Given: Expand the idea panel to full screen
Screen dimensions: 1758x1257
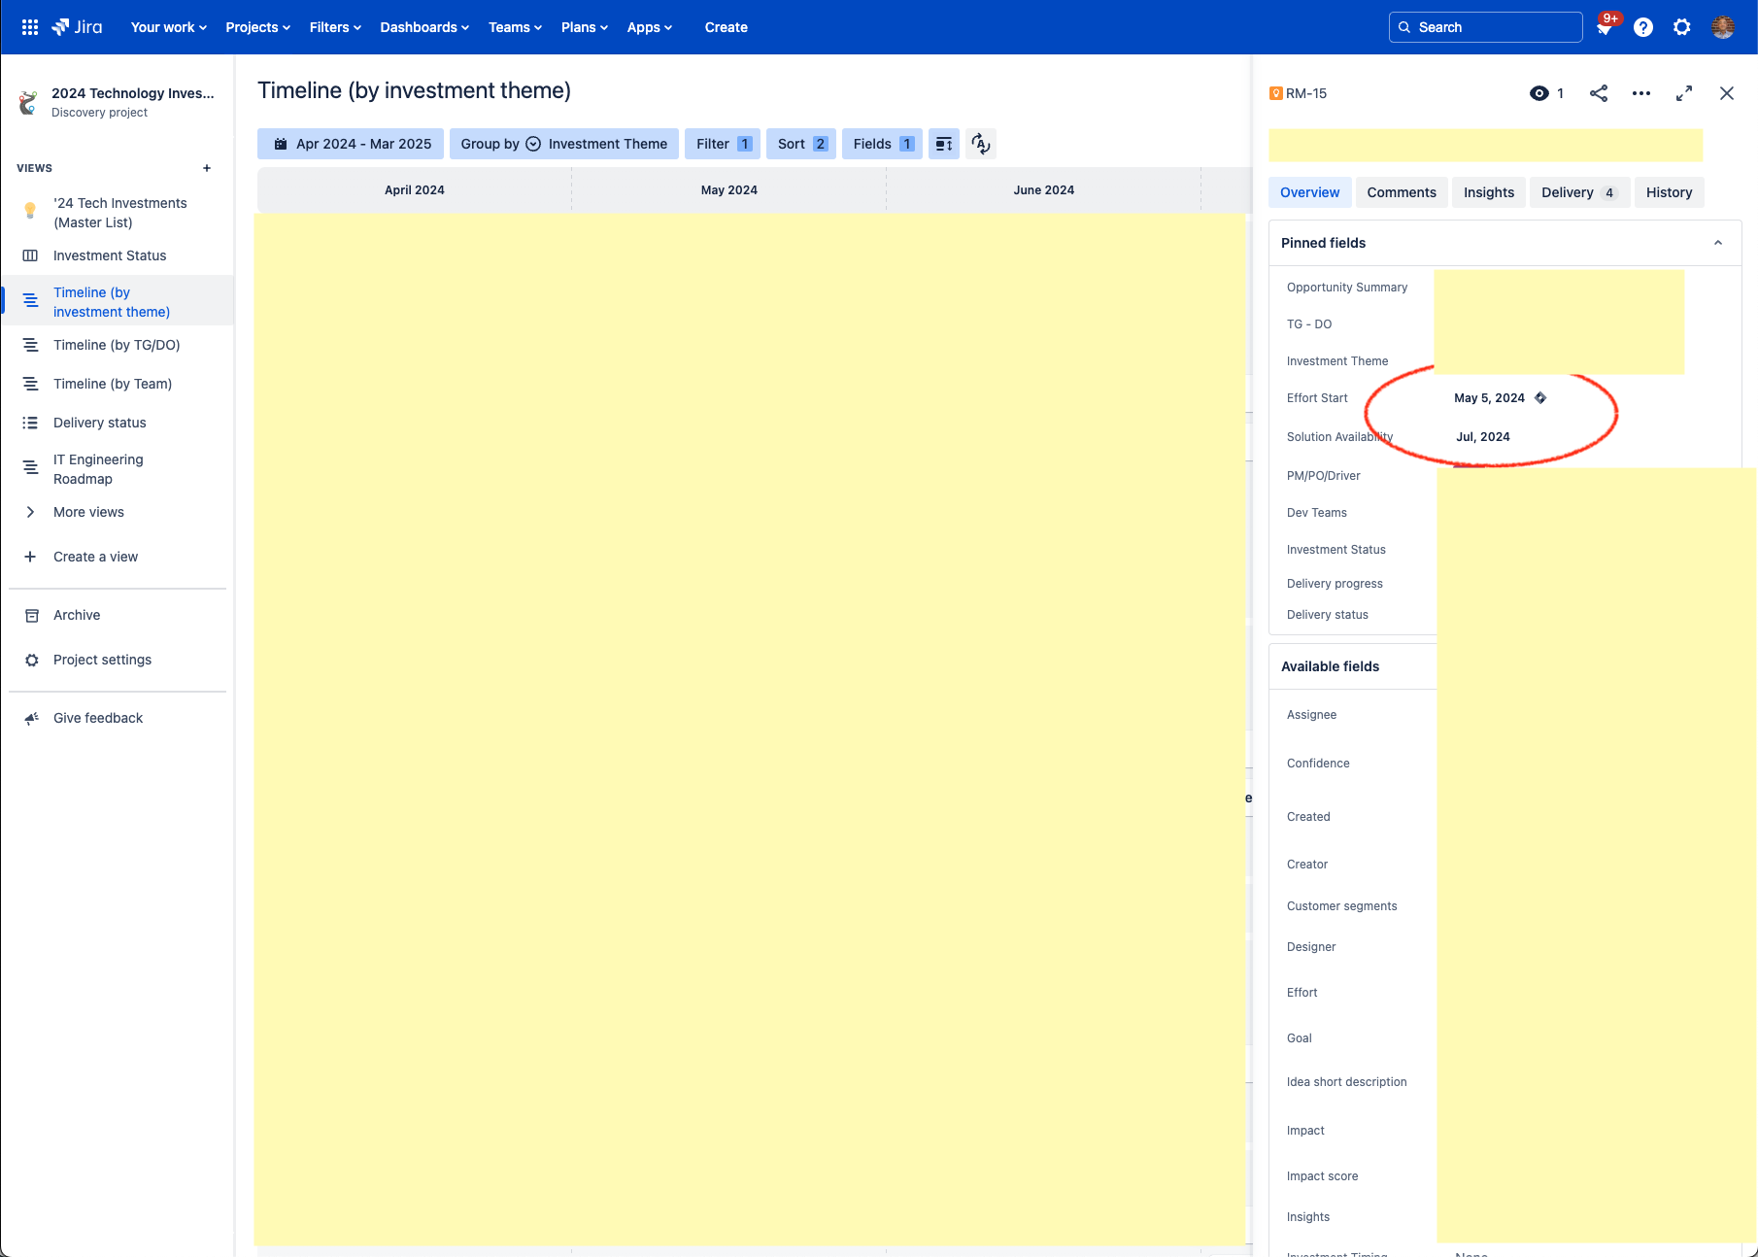Looking at the screenshot, I should point(1684,93).
